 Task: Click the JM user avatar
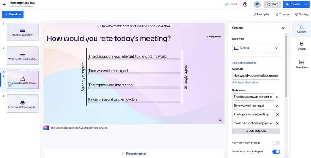coord(257,4)
